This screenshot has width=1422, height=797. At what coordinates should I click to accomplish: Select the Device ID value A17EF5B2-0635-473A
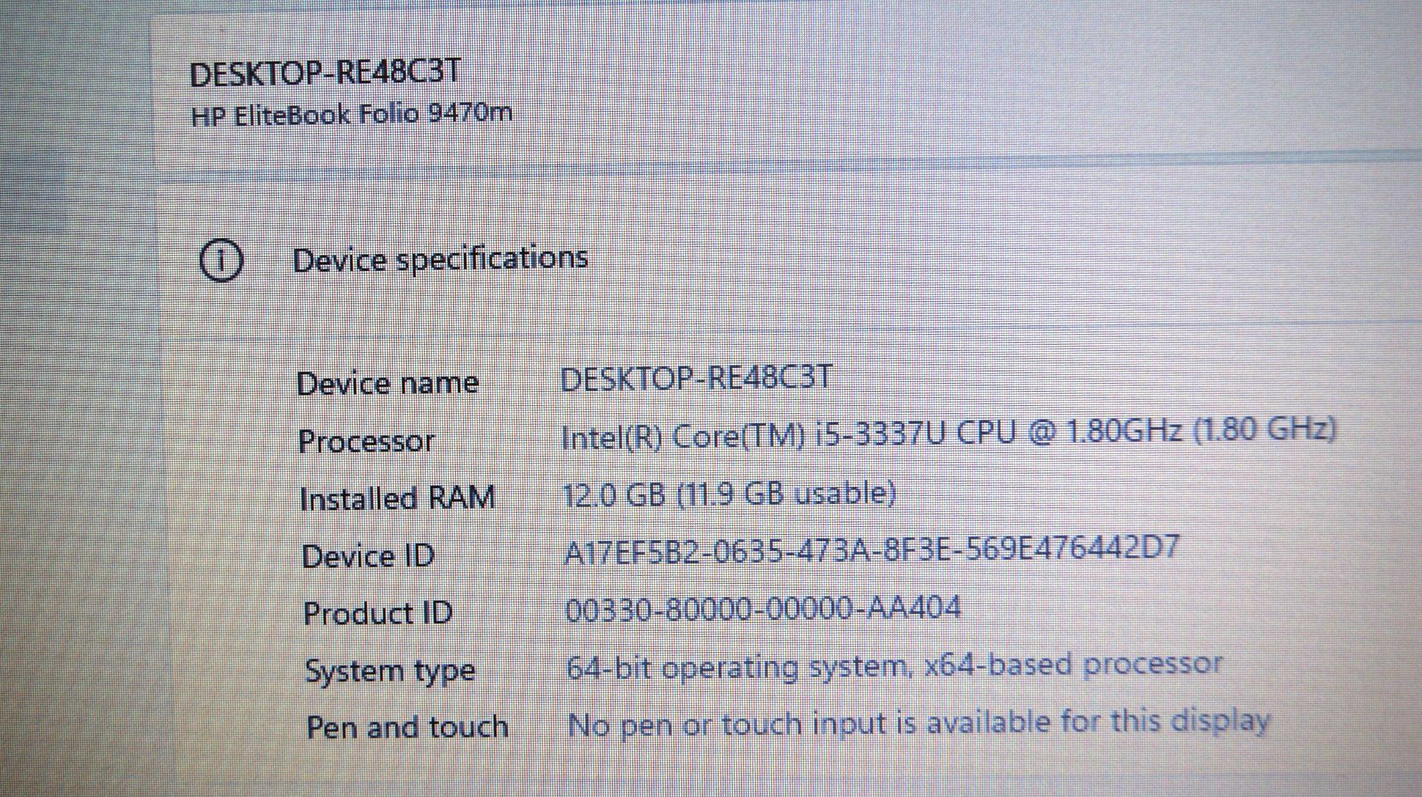872,549
